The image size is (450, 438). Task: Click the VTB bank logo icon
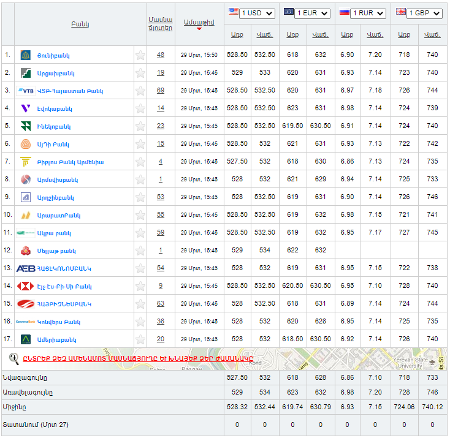click(x=26, y=91)
